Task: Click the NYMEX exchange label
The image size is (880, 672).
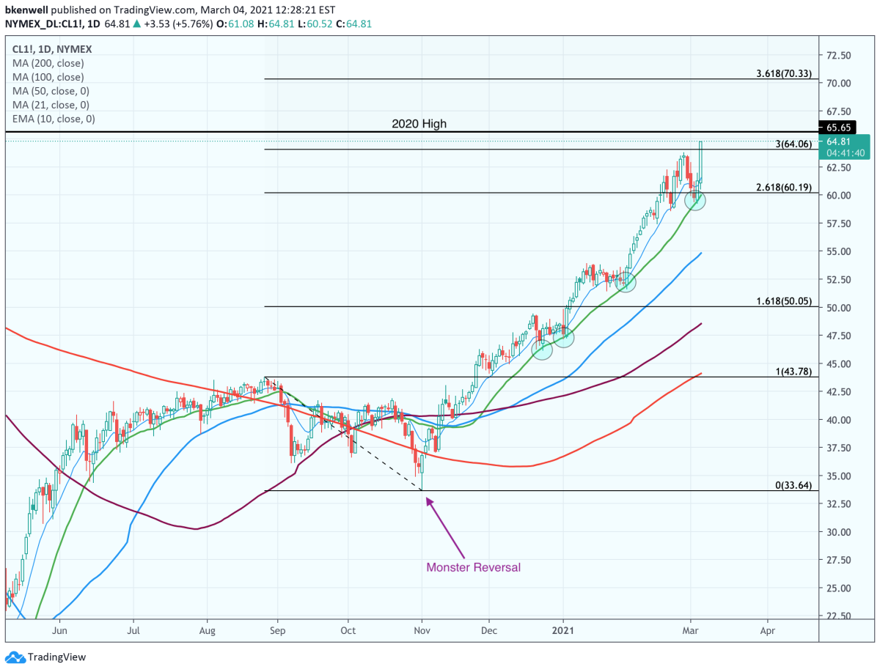Action: pos(76,49)
